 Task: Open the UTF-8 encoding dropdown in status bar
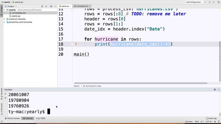[209, 122]
